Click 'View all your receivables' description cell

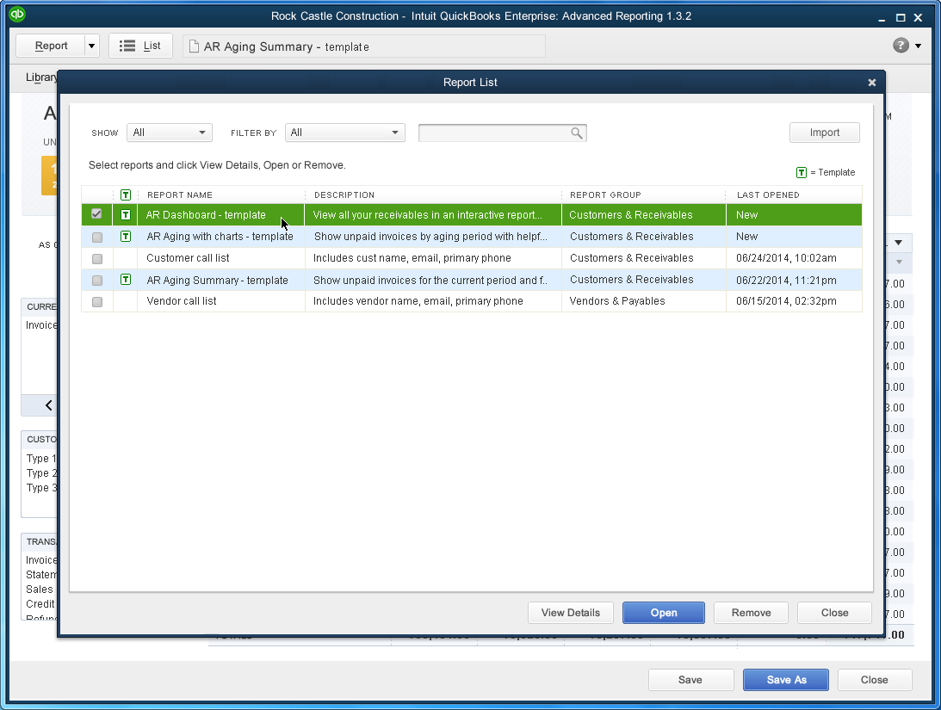(427, 214)
